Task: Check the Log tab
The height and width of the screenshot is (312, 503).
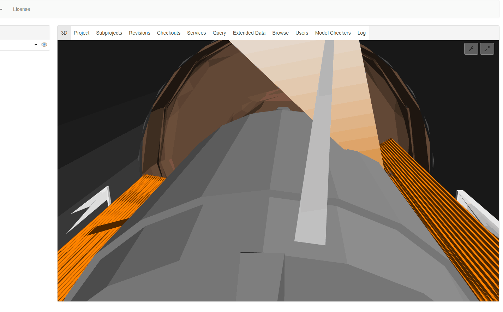Action: [x=361, y=32]
